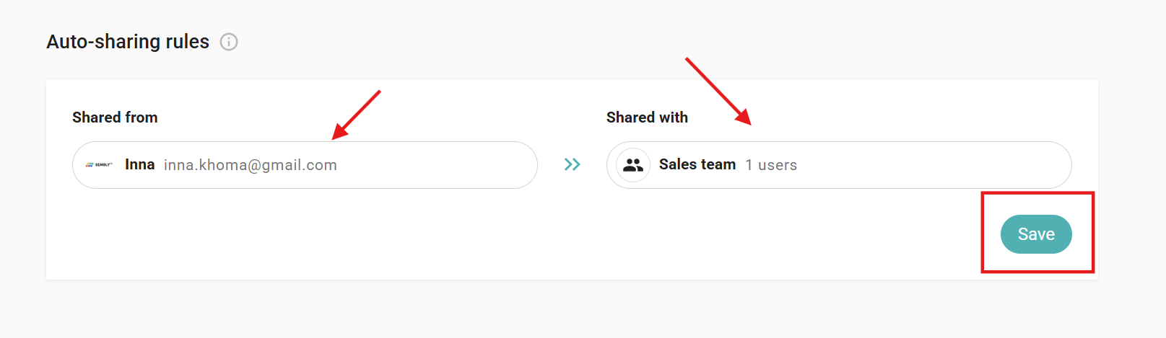Click the Sembly logo avatar next to Inna
This screenshot has width=1166, height=338.
99,165
